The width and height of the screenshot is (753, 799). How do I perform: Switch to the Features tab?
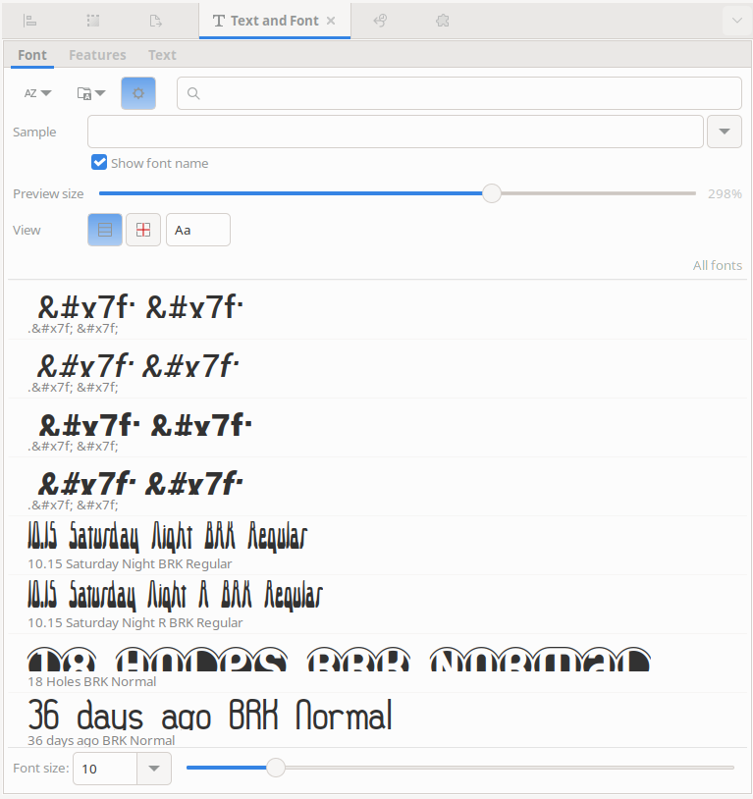(x=97, y=55)
